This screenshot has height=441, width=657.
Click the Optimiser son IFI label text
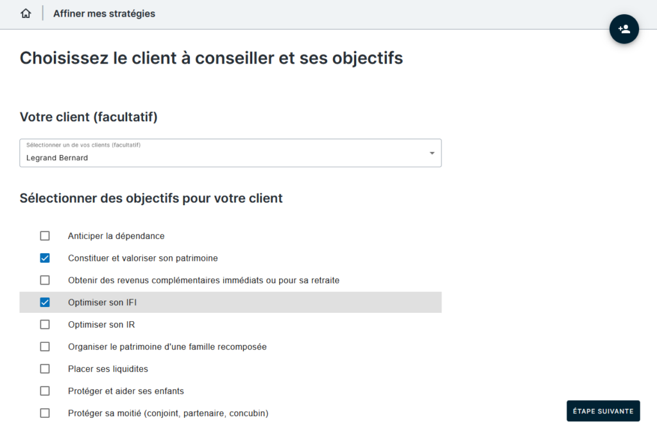pyautogui.click(x=102, y=303)
